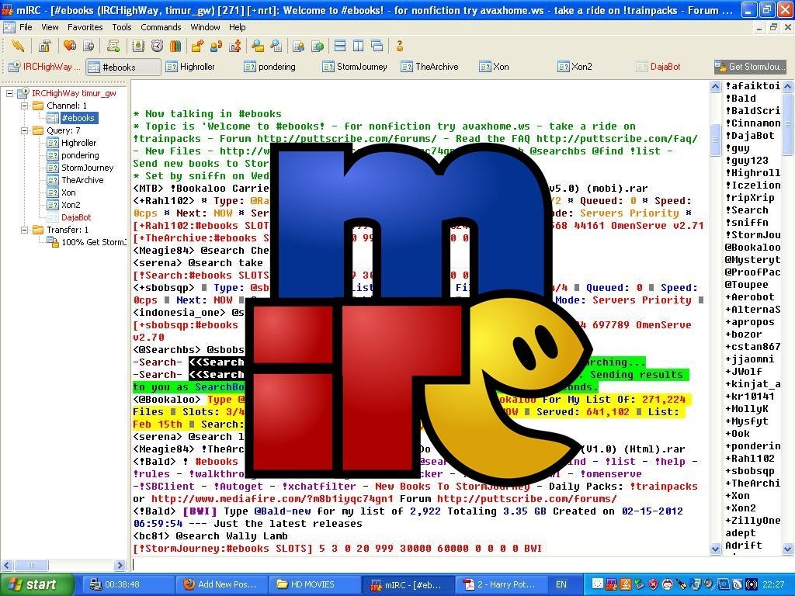Image resolution: width=795 pixels, height=596 pixels.
Task: Open the Address Book toolbar icon
Action: pyautogui.click(x=138, y=46)
